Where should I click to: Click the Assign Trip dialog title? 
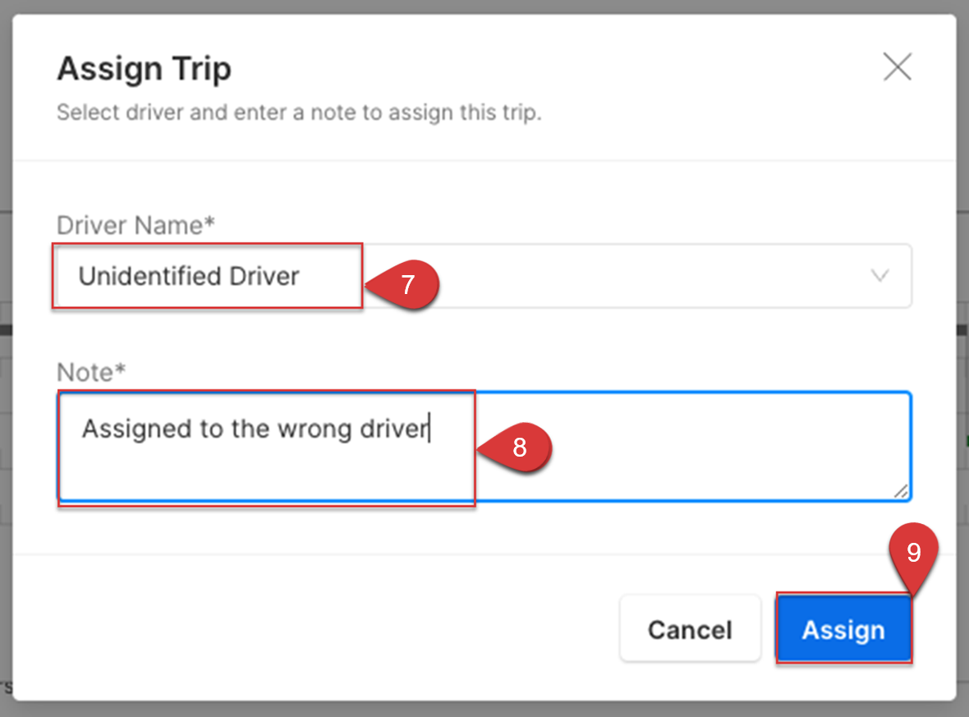(x=144, y=69)
